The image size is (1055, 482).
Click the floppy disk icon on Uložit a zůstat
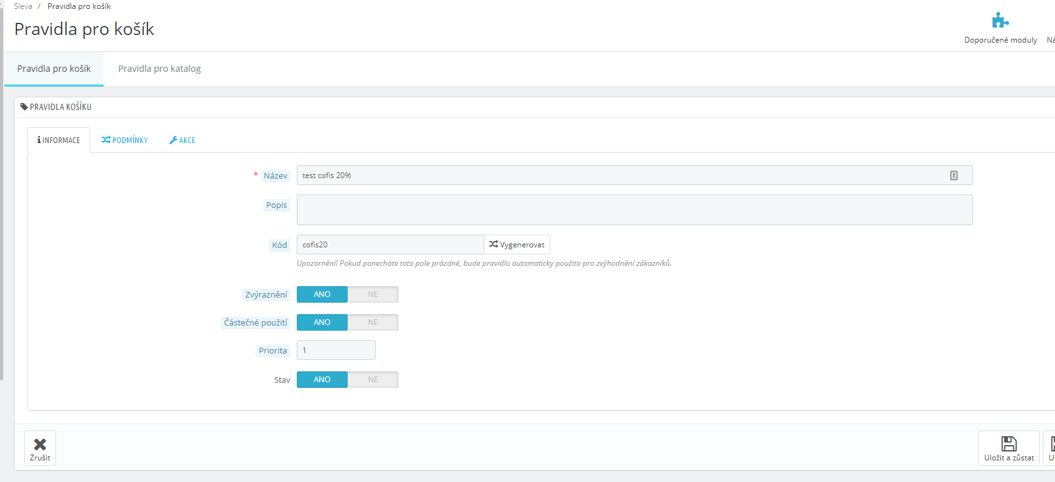(1009, 443)
